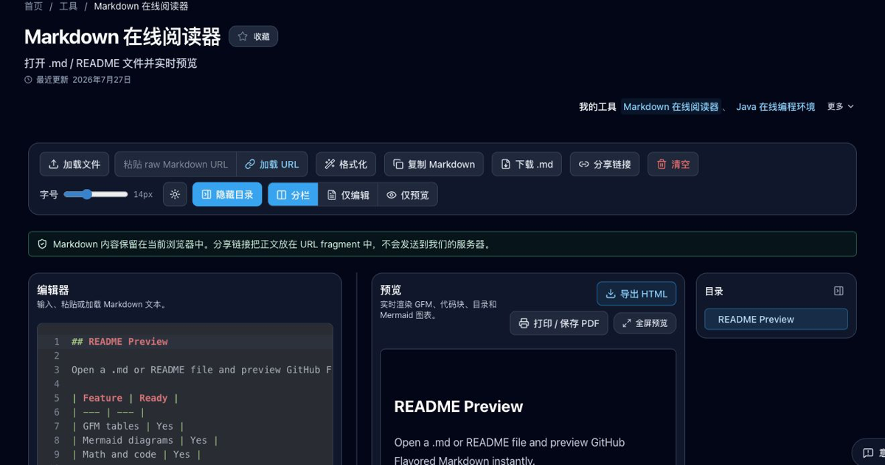
Task: Collapse the 目录 panel with its icon
Action: [x=839, y=291]
